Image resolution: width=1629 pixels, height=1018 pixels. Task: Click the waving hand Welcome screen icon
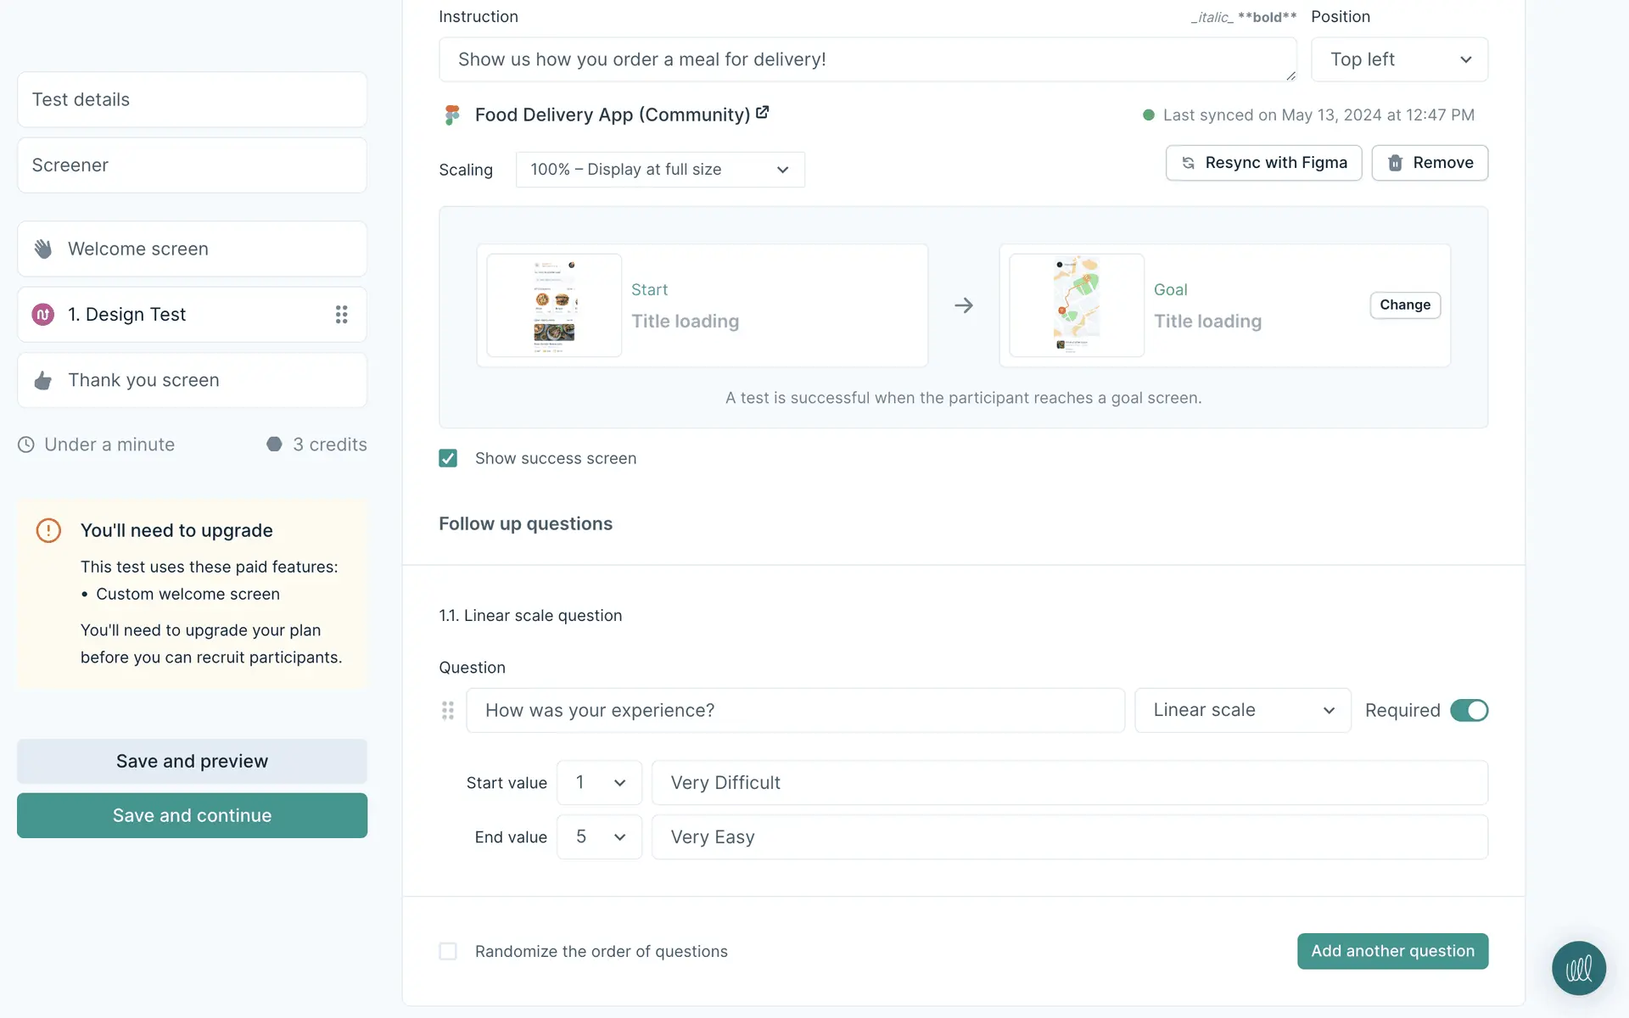point(43,249)
